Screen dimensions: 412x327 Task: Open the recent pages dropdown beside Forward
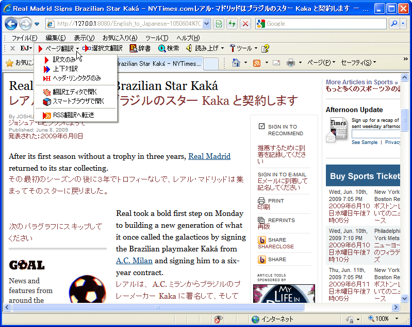[x=37, y=24]
